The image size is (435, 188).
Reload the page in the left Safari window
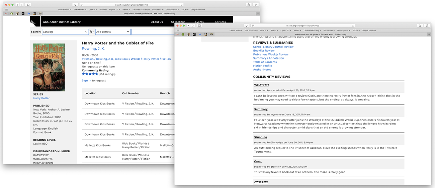pos(182,5)
